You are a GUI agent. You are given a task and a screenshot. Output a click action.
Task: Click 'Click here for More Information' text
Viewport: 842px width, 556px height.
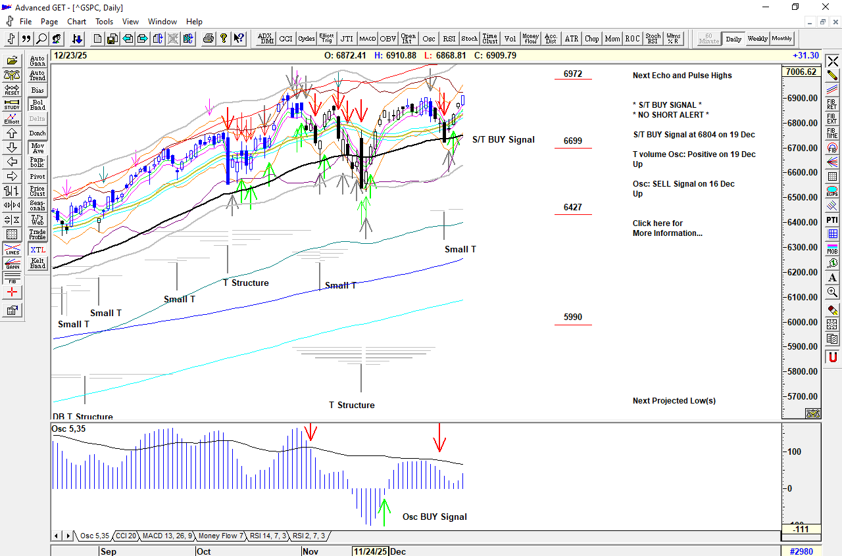[x=666, y=228]
